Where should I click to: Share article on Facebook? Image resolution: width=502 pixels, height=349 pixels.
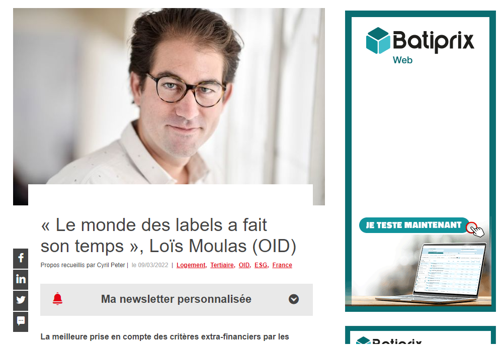coord(21,258)
